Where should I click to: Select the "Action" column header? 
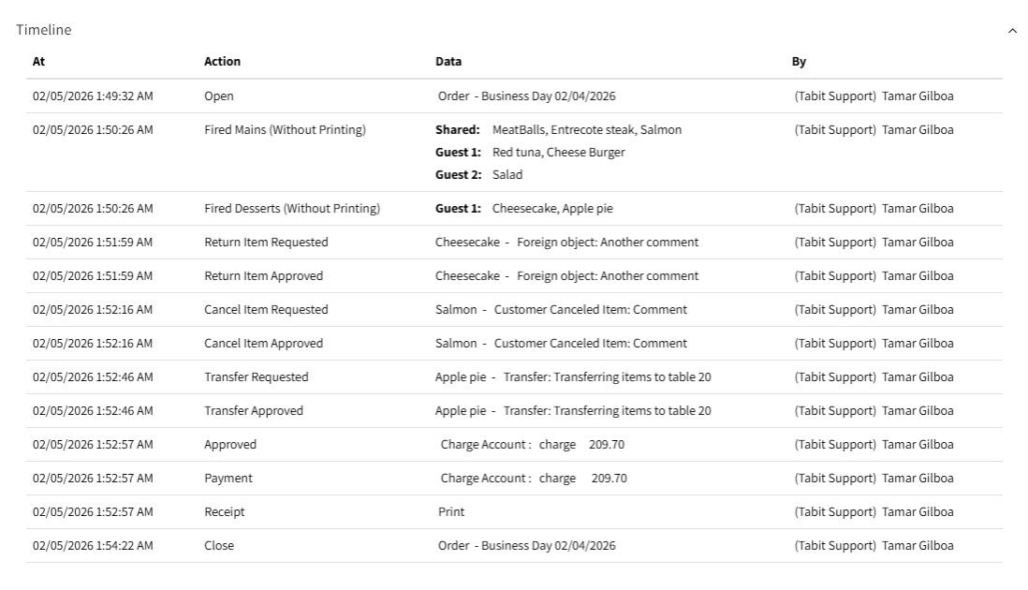[x=222, y=62]
